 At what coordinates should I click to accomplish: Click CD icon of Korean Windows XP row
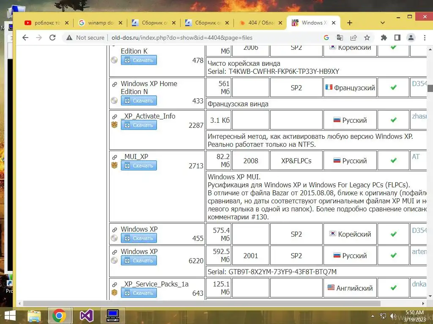(x=114, y=238)
